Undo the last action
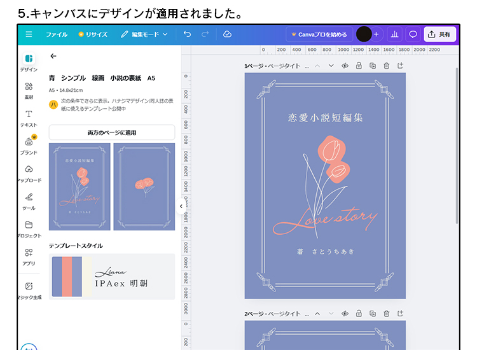The width and height of the screenshot is (477, 350). (x=188, y=34)
